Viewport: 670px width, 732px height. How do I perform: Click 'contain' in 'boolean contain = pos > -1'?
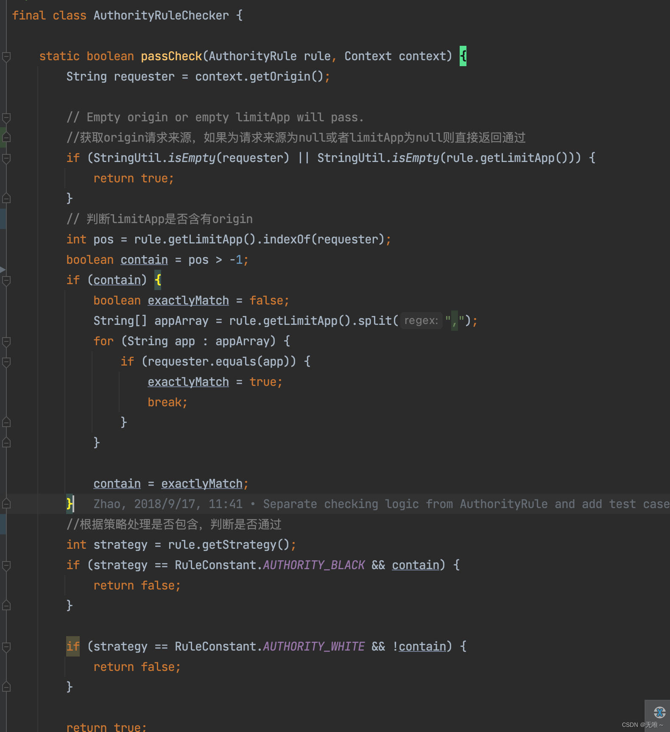coord(144,260)
